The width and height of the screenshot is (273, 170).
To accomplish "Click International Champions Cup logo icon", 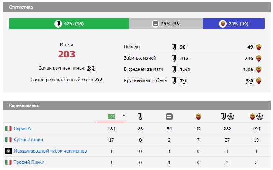I will [x=8, y=151].
